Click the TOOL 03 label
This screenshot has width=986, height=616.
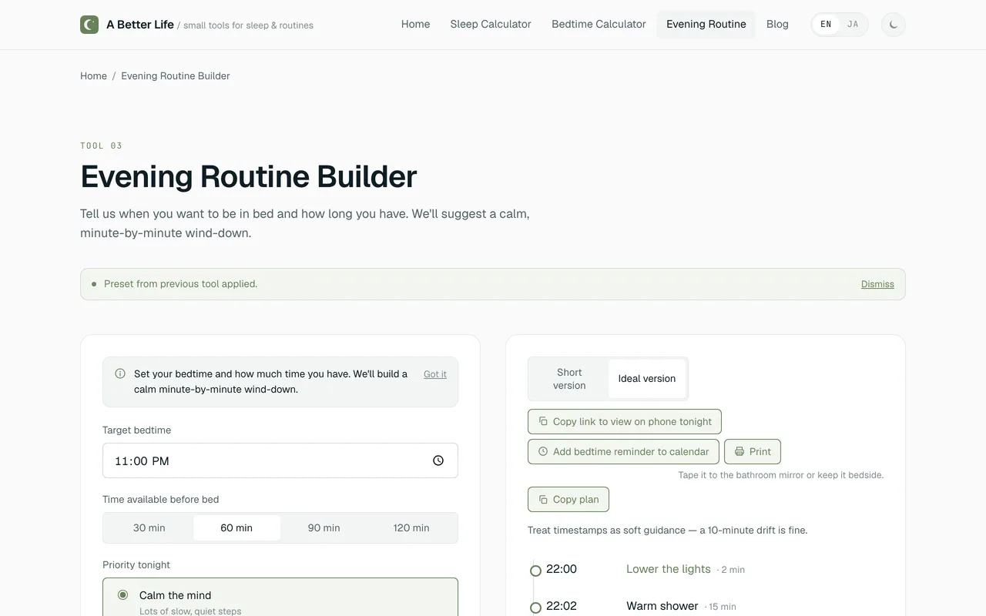click(x=101, y=146)
